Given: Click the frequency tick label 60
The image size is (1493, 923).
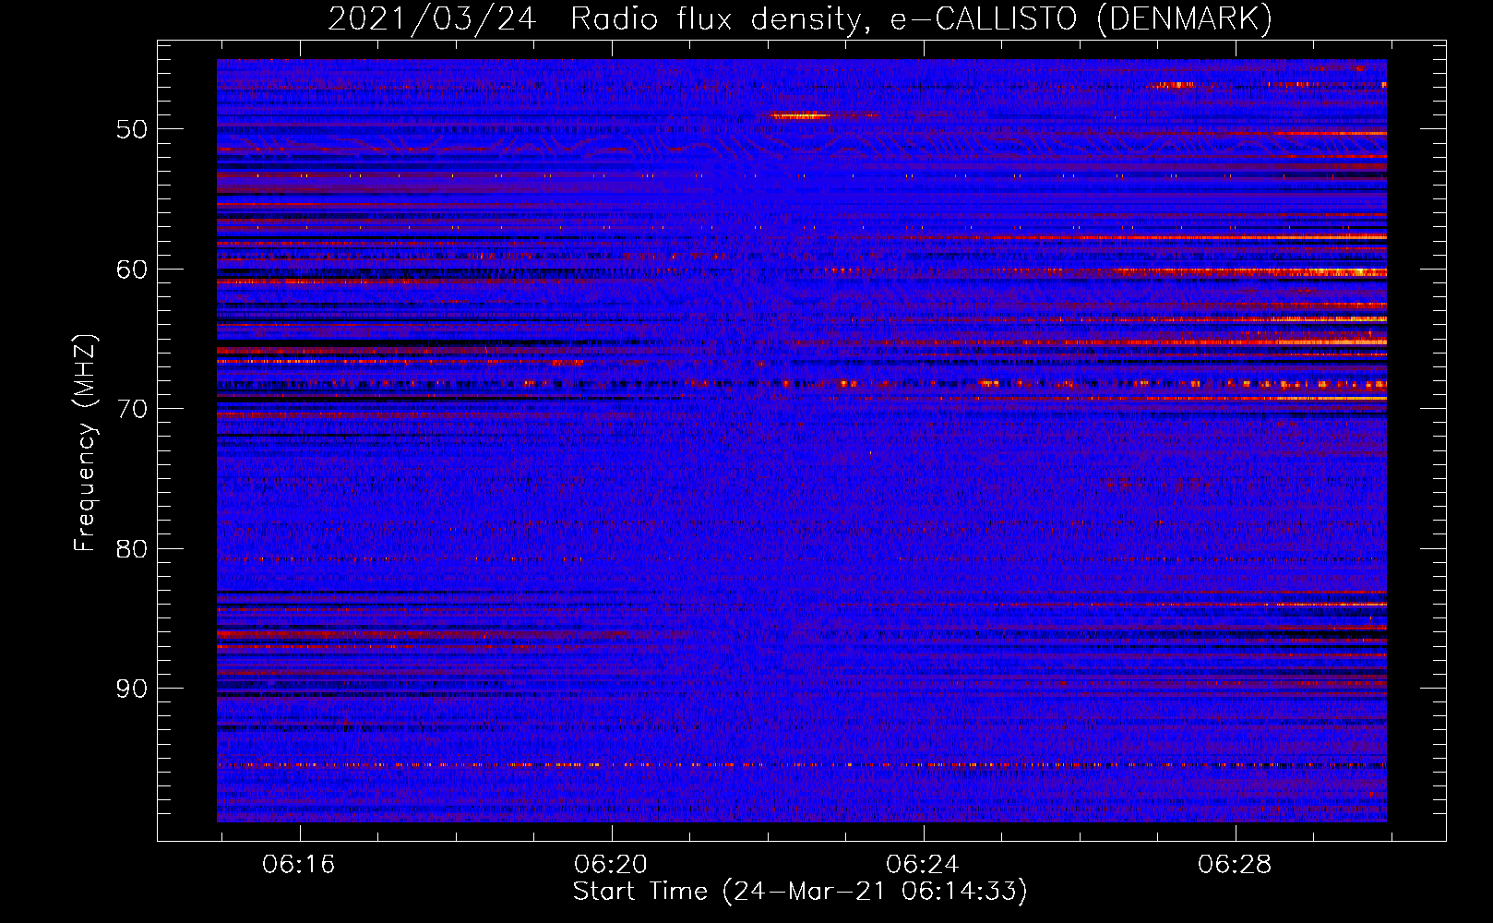Looking at the screenshot, I should pyautogui.click(x=131, y=270).
